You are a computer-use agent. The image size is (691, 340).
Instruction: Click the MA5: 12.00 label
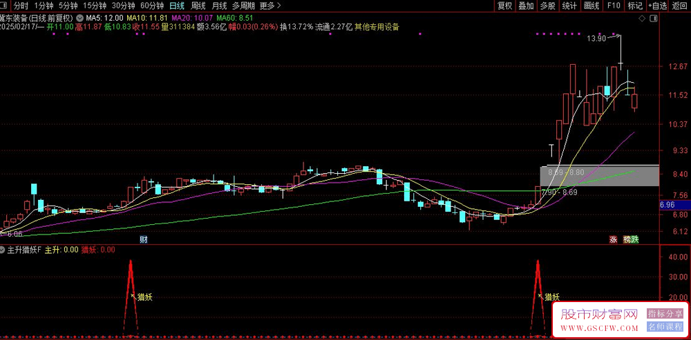tap(105, 19)
